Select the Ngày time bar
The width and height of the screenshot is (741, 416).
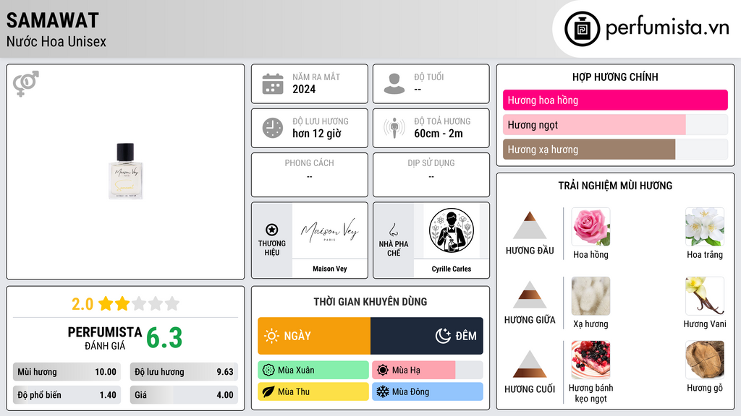(314, 336)
